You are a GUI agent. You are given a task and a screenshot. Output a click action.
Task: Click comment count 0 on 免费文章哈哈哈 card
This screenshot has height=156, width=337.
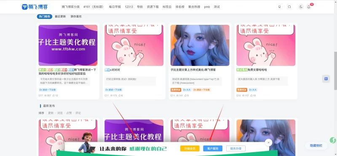coord(238,95)
